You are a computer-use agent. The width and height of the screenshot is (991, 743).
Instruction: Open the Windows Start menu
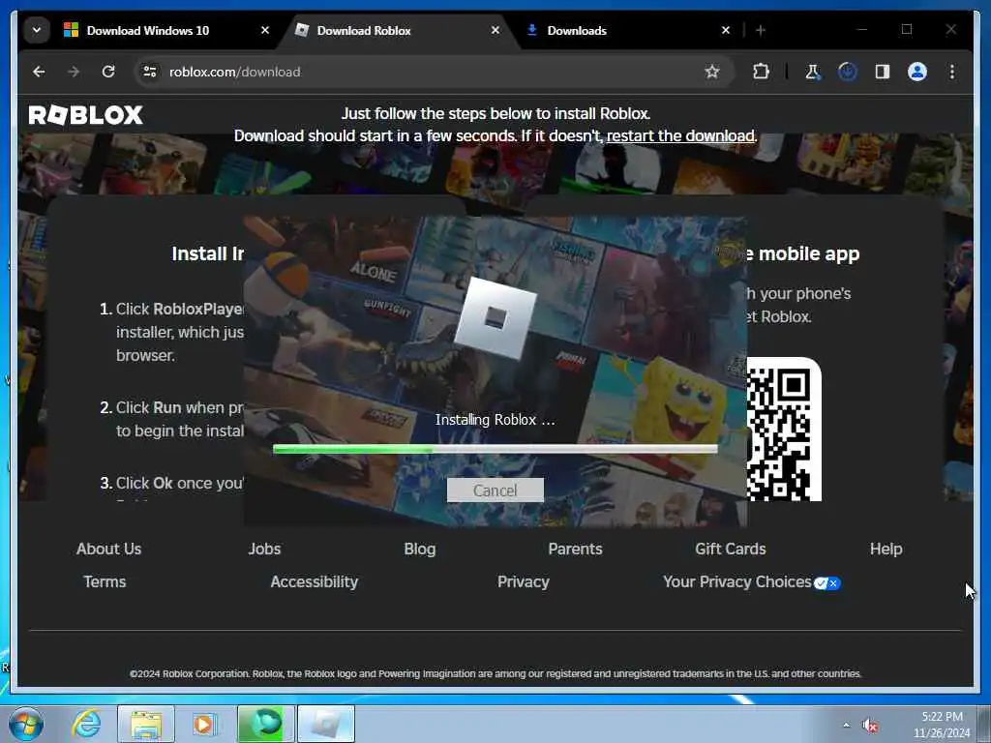(26, 724)
